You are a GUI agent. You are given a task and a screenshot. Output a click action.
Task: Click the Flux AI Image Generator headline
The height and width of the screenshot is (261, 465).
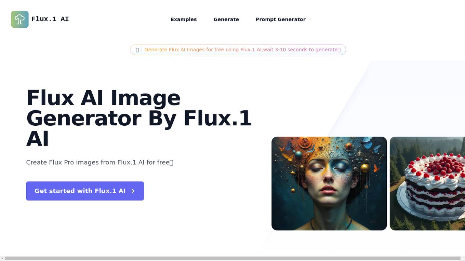(x=139, y=118)
